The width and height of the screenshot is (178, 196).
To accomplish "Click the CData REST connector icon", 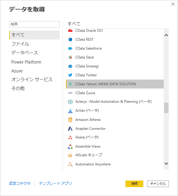I will click(70, 39).
